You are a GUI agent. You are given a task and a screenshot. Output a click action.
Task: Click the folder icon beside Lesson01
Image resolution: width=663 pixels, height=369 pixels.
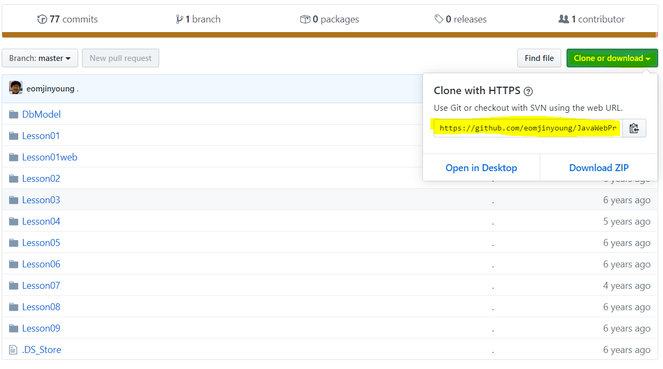[14, 135]
